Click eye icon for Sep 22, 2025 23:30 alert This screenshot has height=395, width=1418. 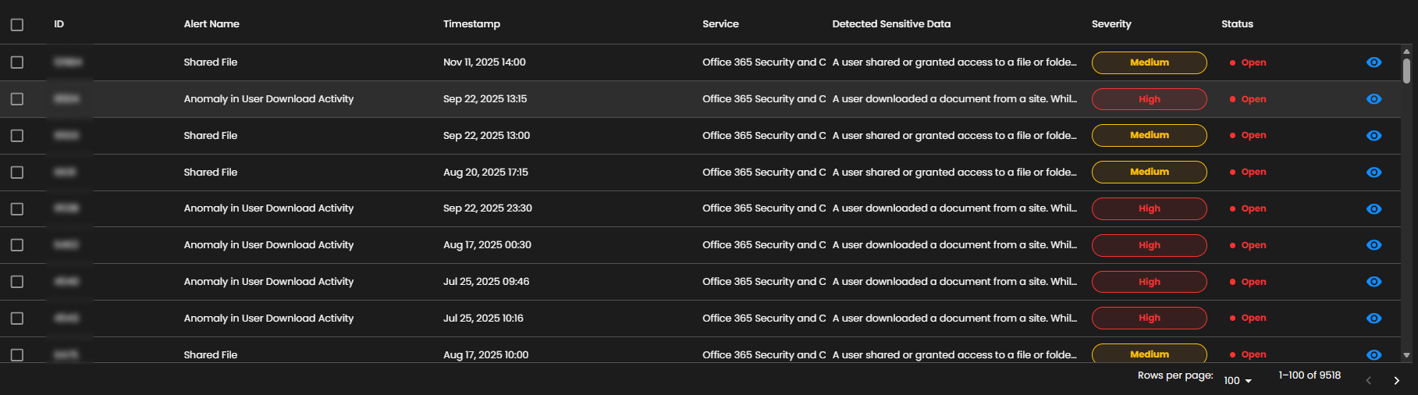tap(1374, 209)
